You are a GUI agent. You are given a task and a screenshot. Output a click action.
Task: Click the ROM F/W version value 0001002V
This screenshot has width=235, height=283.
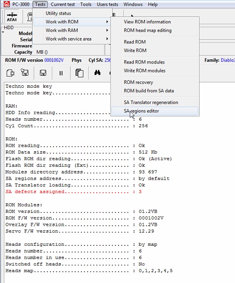click(x=54, y=60)
